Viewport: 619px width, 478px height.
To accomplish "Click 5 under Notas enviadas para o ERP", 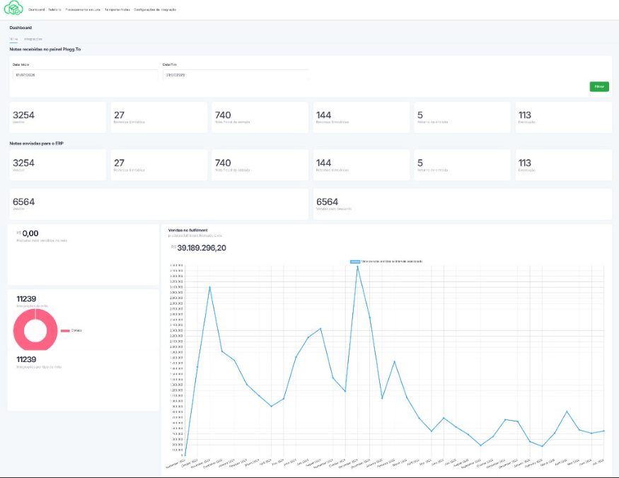I will tap(420, 163).
